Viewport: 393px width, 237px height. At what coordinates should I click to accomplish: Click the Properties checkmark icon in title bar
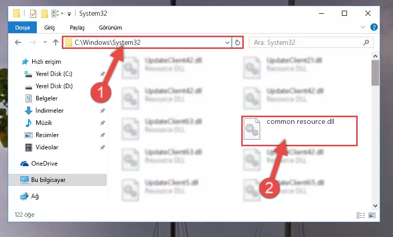tap(33, 14)
